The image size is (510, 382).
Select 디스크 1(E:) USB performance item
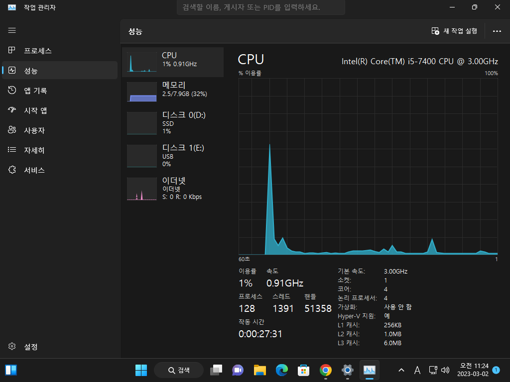click(x=173, y=156)
